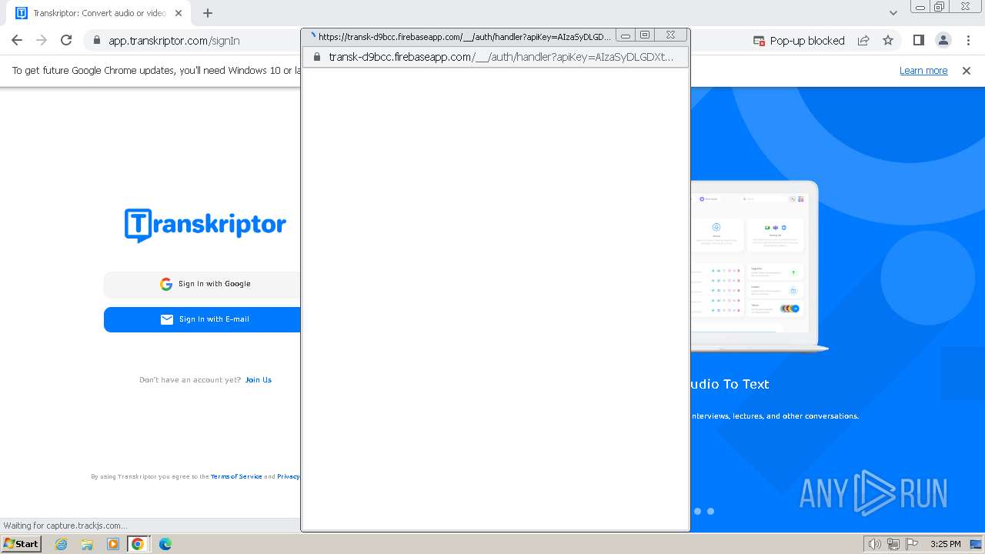Click padlock icon in popup address bar

click(x=316, y=57)
